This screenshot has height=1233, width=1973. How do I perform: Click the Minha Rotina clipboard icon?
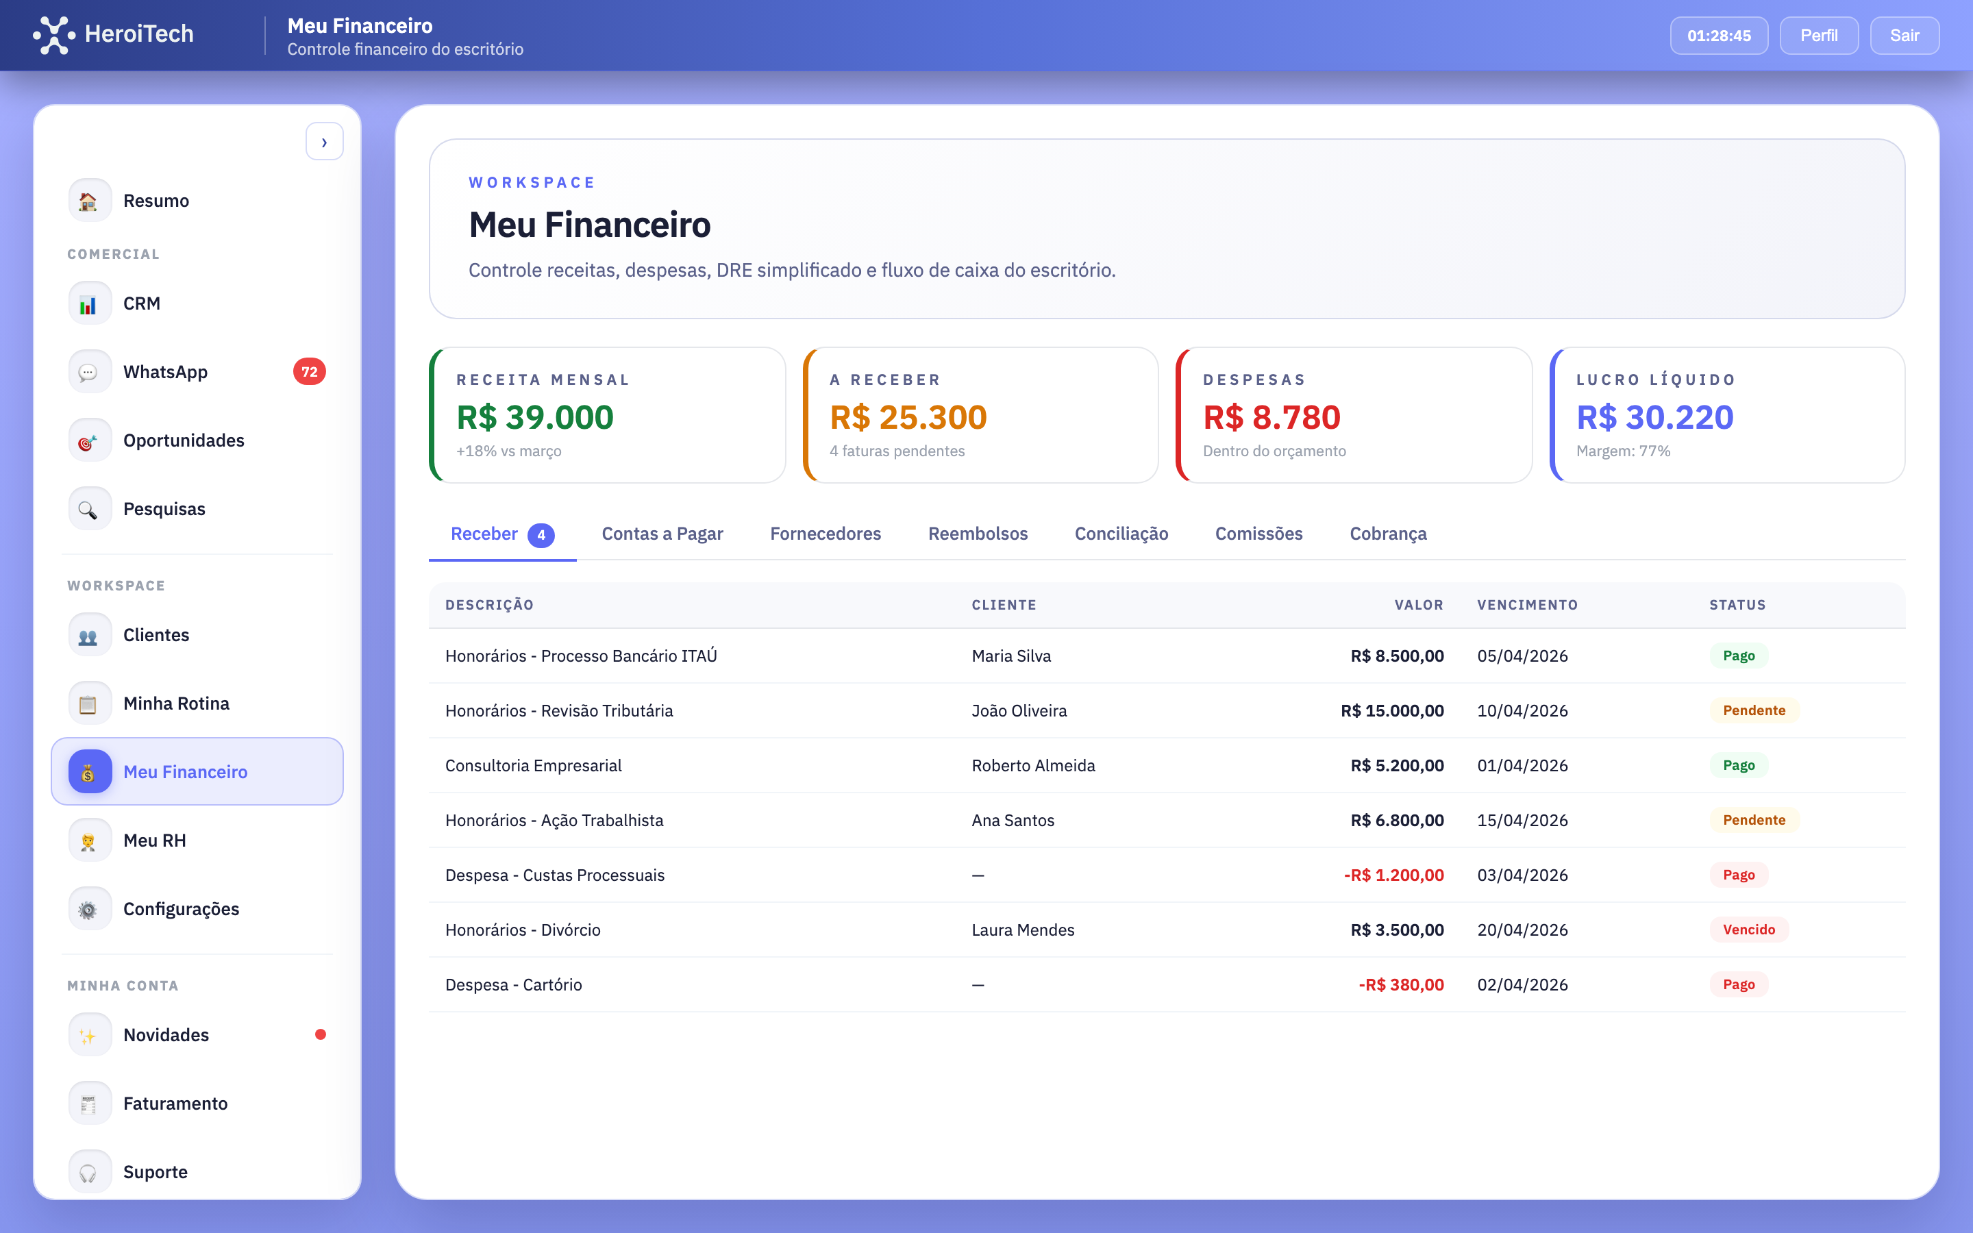click(x=89, y=702)
